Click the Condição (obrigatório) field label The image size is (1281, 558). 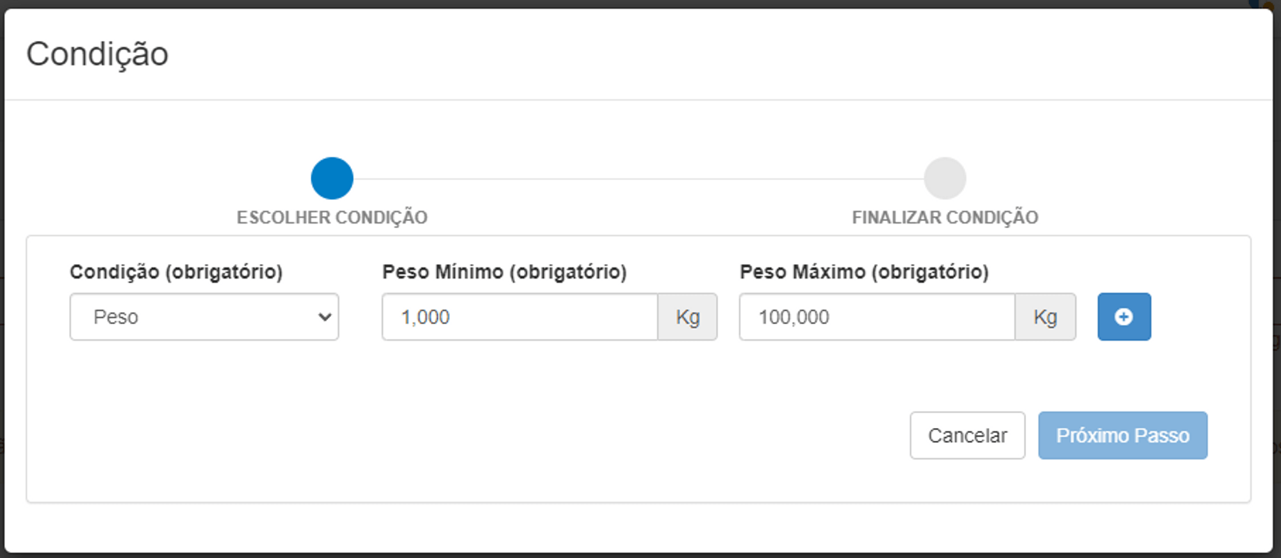(176, 272)
